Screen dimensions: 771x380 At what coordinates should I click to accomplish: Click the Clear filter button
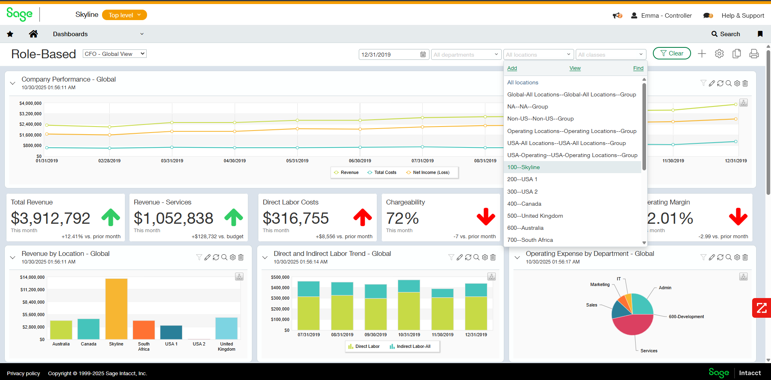(671, 53)
